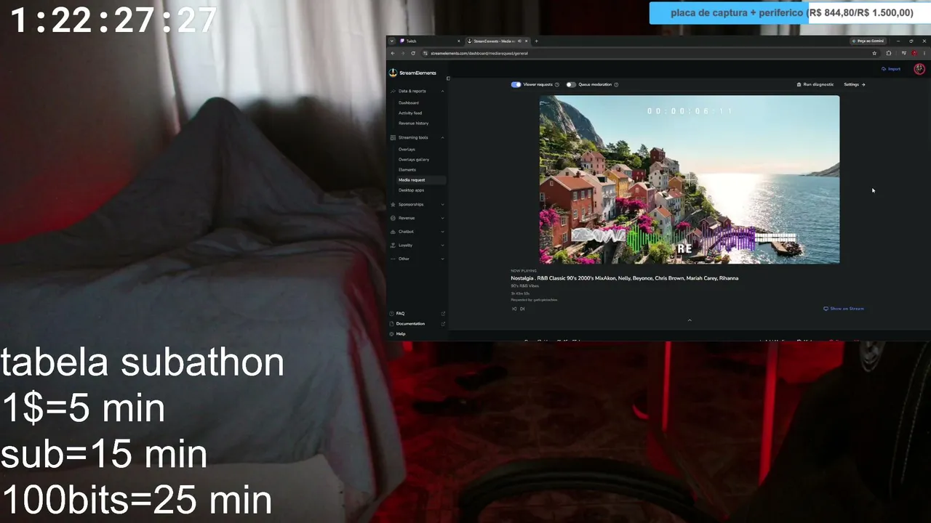Expand the queue panel chevron below player
931x523 pixels.
[690, 320]
